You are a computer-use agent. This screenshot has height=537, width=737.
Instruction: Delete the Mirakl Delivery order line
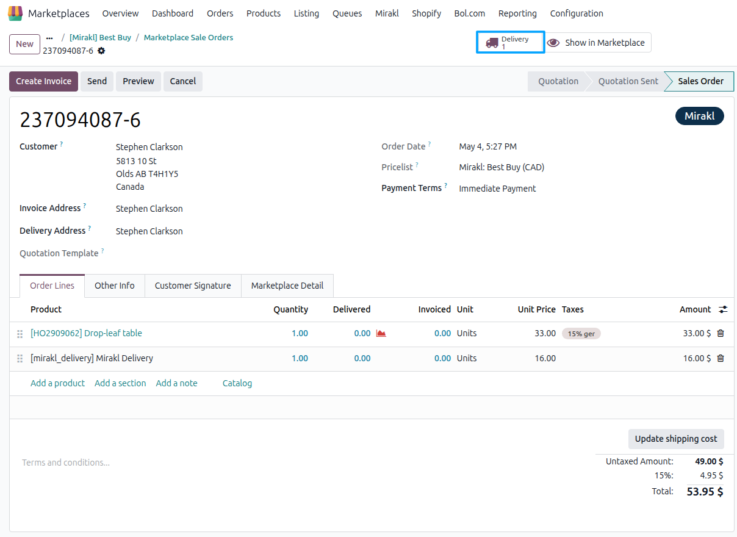point(721,358)
